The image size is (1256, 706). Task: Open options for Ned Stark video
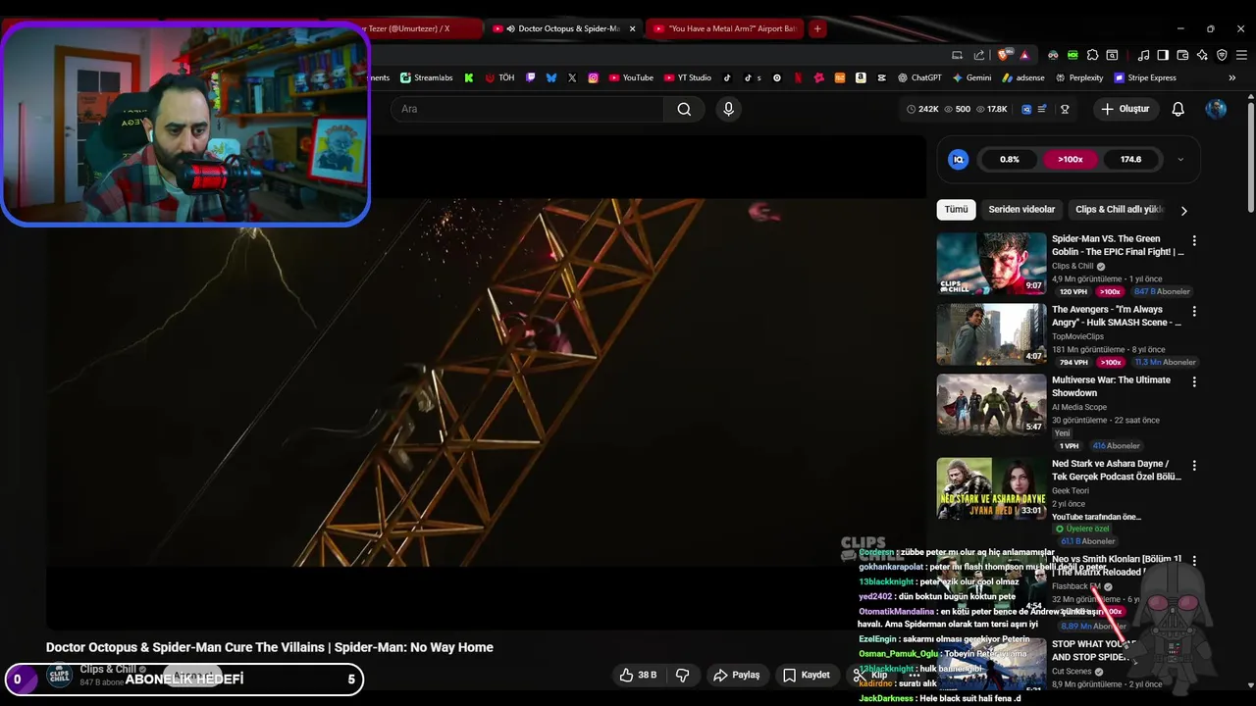tap(1194, 465)
